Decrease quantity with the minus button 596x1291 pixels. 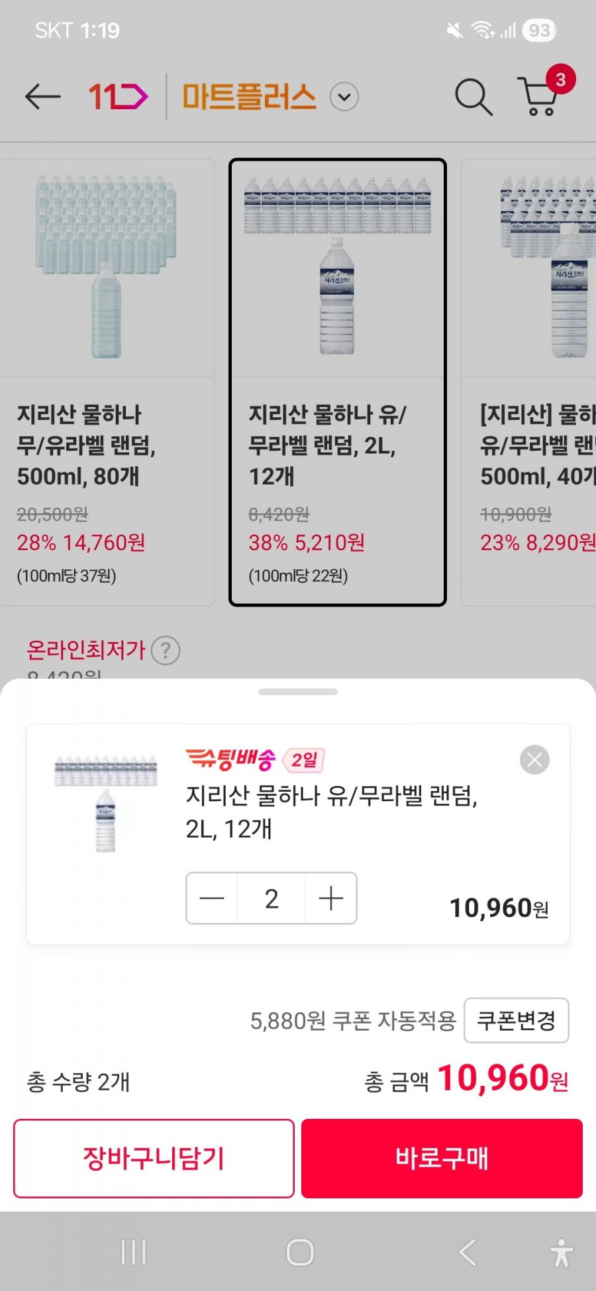[212, 898]
